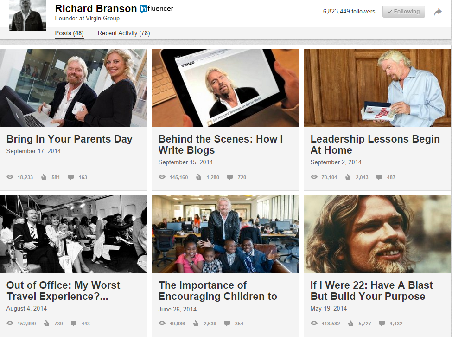Click the comment bubble icon showing 487 comments
The image size is (452, 337).
tap(379, 177)
